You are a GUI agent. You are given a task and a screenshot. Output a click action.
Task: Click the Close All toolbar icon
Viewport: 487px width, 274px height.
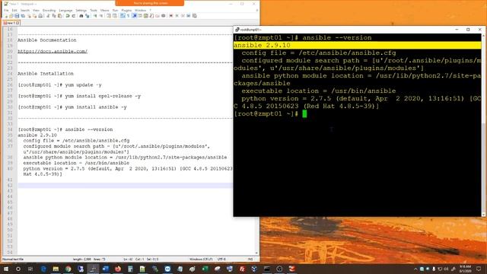coord(34,16)
